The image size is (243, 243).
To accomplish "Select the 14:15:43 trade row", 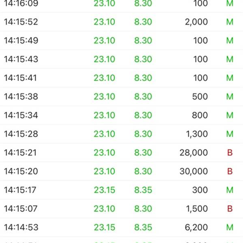I will click(122, 59).
